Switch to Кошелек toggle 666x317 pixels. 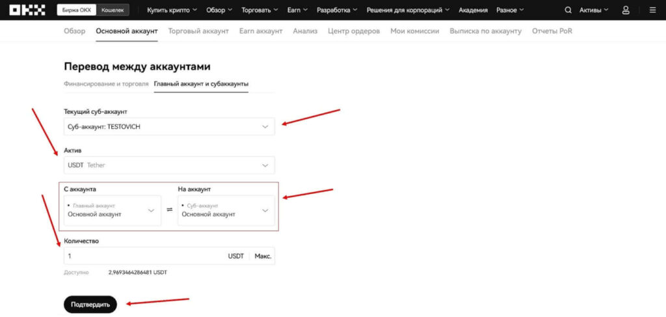point(114,10)
